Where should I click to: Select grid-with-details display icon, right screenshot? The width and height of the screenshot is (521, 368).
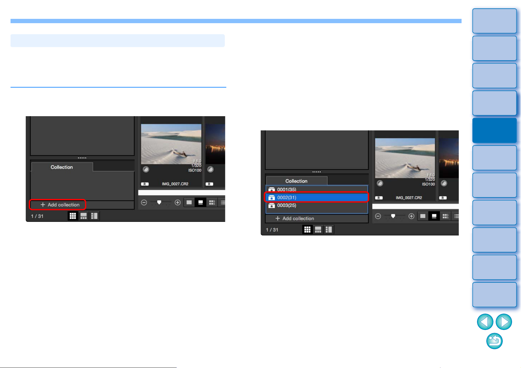coord(445,216)
